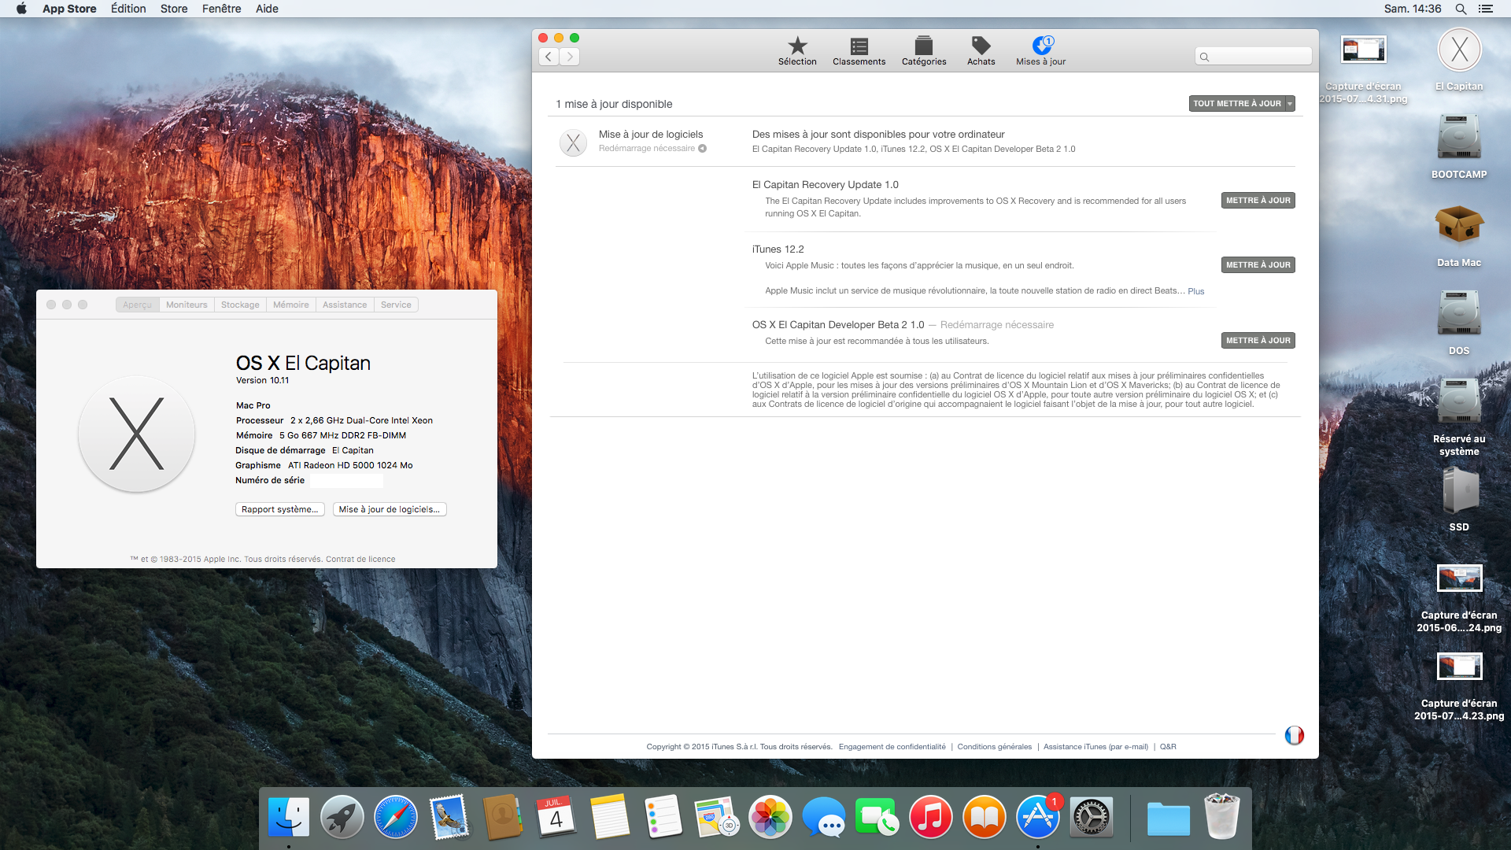Viewport: 1511px width, 850px height.
Task: Go back in App Store
Action: pyautogui.click(x=549, y=57)
